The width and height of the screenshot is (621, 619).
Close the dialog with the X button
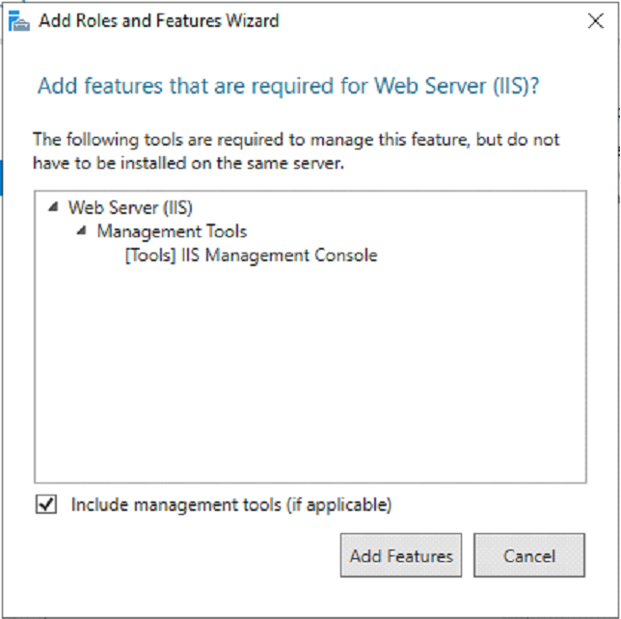(595, 21)
